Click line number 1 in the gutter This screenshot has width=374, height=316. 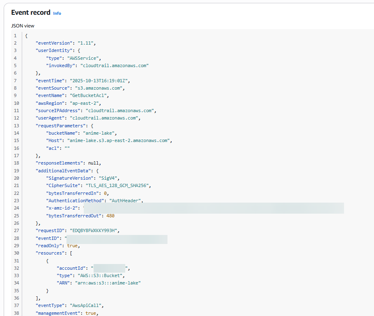[15, 36]
